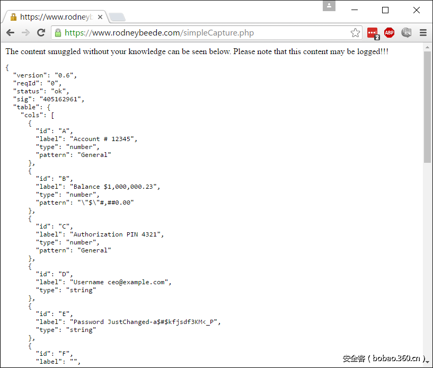Viewport: 433px width, 368px height.
Task: Open the Chrome hamburger menu
Action: click(x=423, y=33)
